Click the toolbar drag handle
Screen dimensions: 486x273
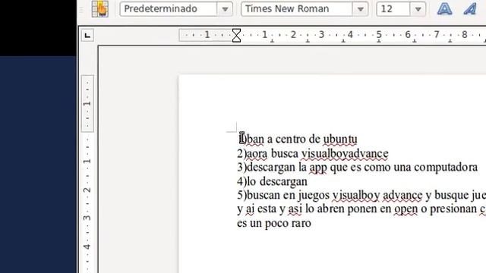tap(82, 10)
